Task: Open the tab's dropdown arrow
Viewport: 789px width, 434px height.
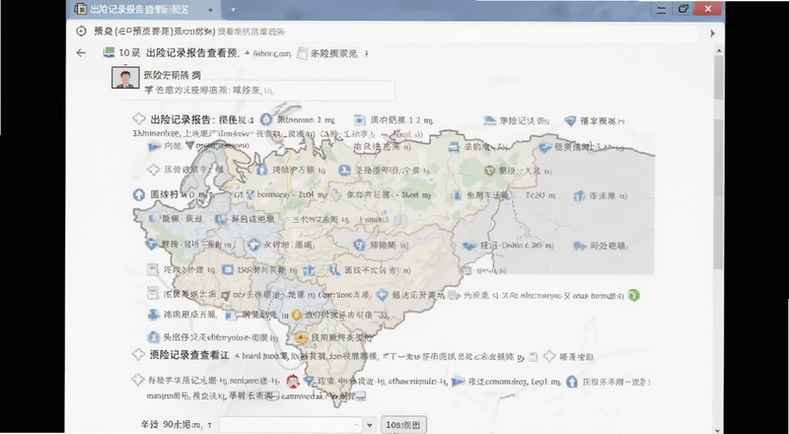Action: tap(210, 10)
